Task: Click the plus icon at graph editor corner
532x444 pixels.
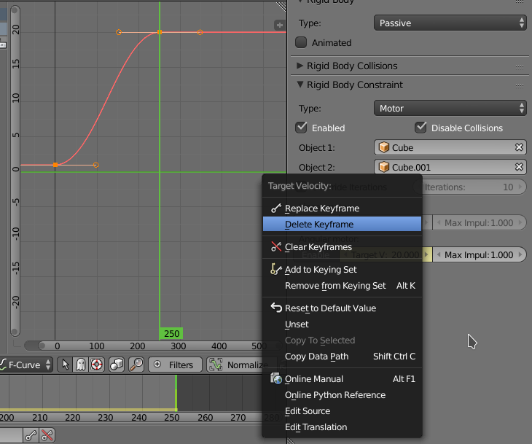Action: pos(279,25)
